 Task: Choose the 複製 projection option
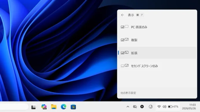click(157, 40)
